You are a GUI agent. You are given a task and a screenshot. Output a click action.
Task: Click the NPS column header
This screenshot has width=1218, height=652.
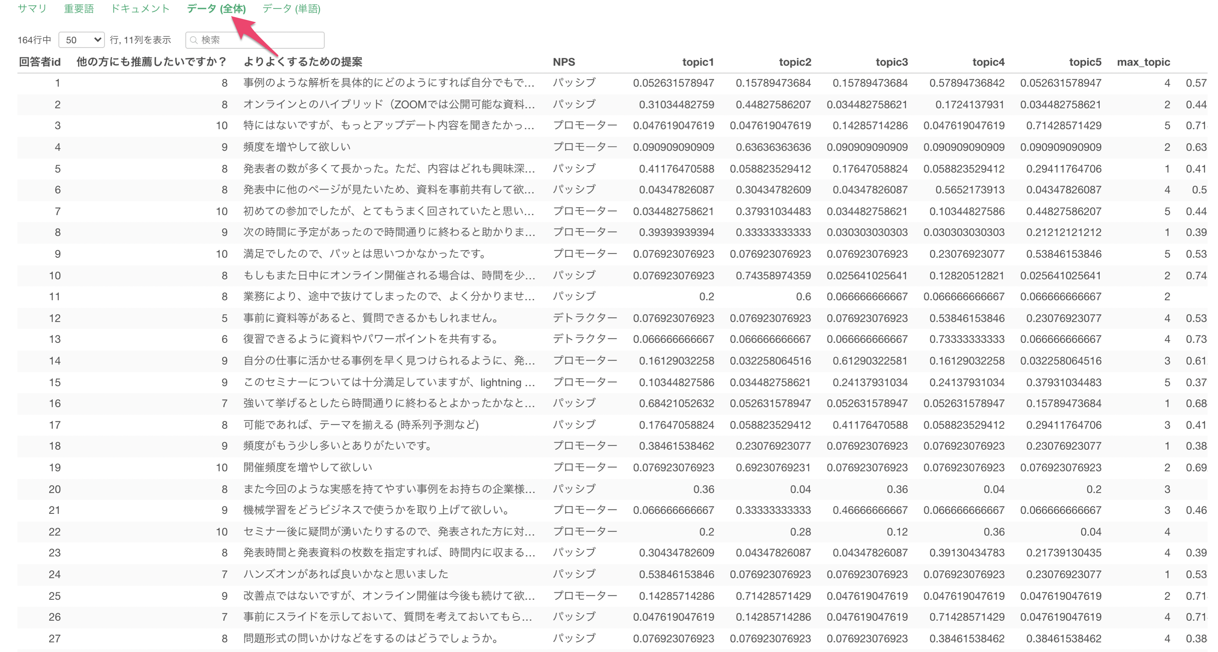point(564,62)
